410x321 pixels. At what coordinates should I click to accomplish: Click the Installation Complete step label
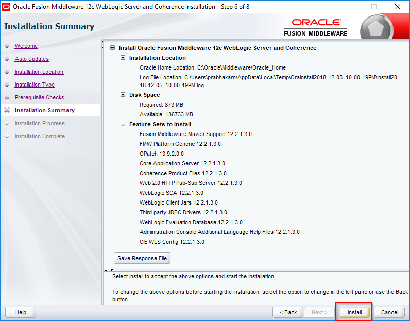point(40,136)
